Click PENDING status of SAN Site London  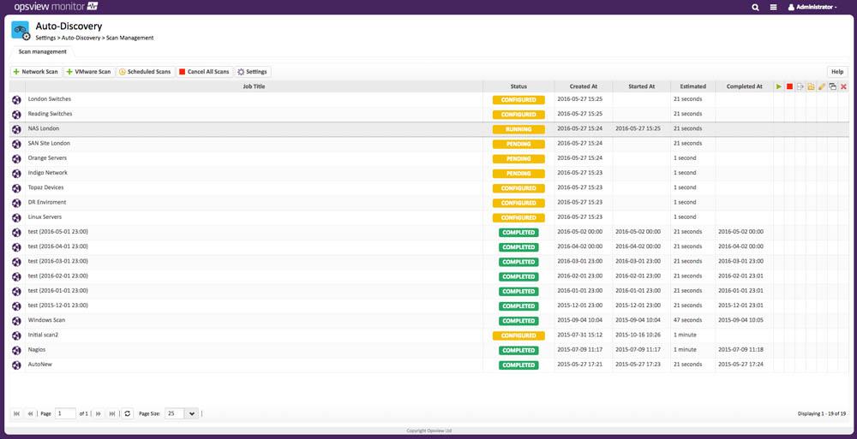(x=518, y=144)
